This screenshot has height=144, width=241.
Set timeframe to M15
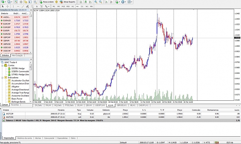click(x=63, y=6)
